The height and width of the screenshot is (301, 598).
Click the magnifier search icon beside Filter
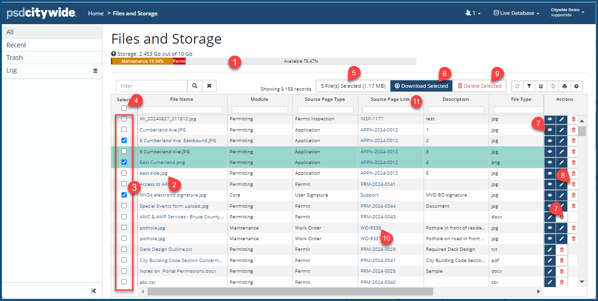click(x=195, y=86)
